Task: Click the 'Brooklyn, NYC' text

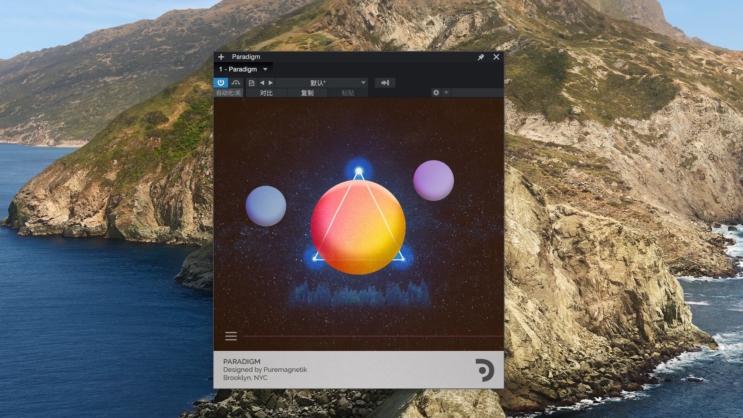Action: 245,378
